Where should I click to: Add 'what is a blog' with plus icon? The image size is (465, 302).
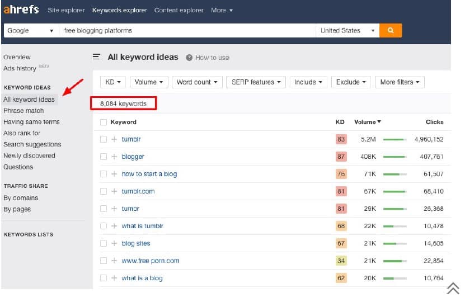pyautogui.click(x=114, y=278)
